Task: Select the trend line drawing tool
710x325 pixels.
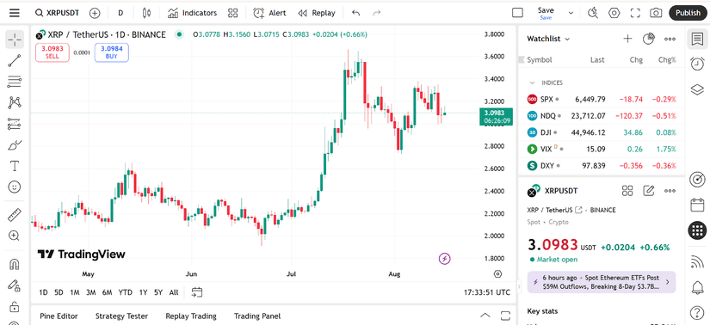Action: tap(15, 60)
